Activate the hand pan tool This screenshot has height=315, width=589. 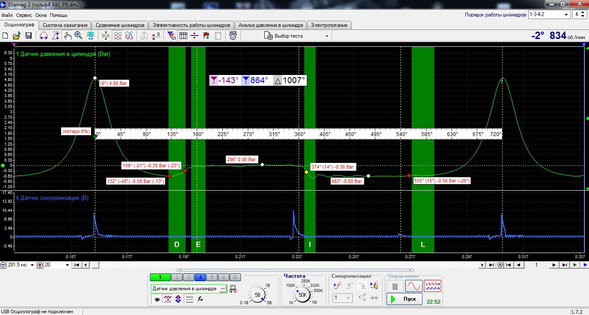[x=68, y=36]
